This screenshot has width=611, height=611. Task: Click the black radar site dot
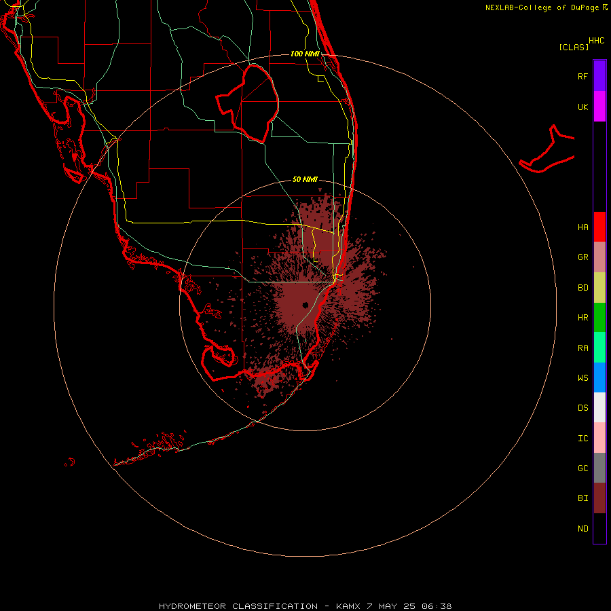pyautogui.click(x=305, y=305)
